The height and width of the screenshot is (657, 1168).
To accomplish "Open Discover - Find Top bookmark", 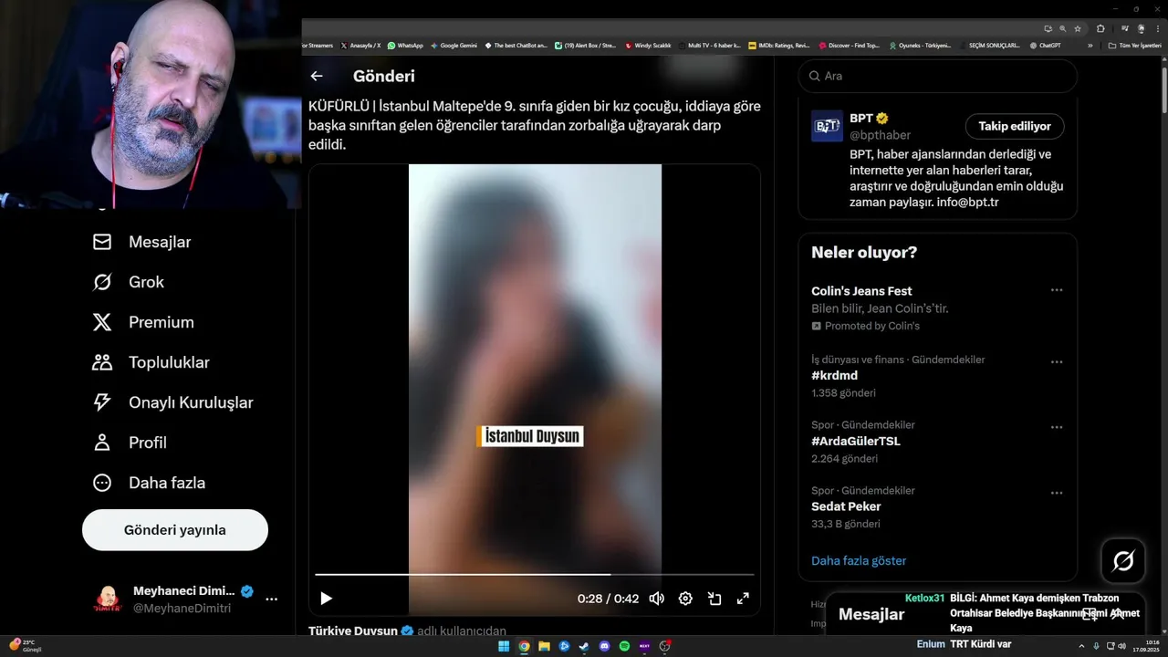I will [x=849, y=45].
